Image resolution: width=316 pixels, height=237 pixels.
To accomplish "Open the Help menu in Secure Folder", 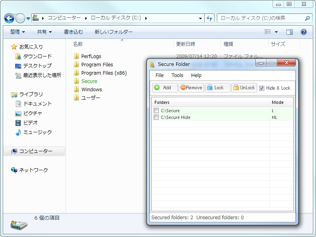I will [196, 75].
